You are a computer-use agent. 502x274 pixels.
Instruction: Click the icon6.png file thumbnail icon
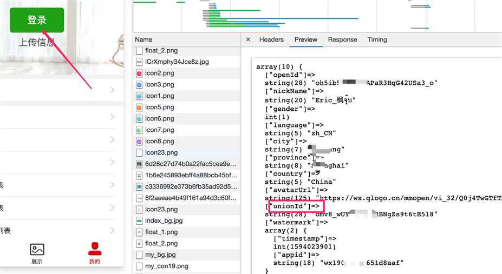(x=139, y=119)
